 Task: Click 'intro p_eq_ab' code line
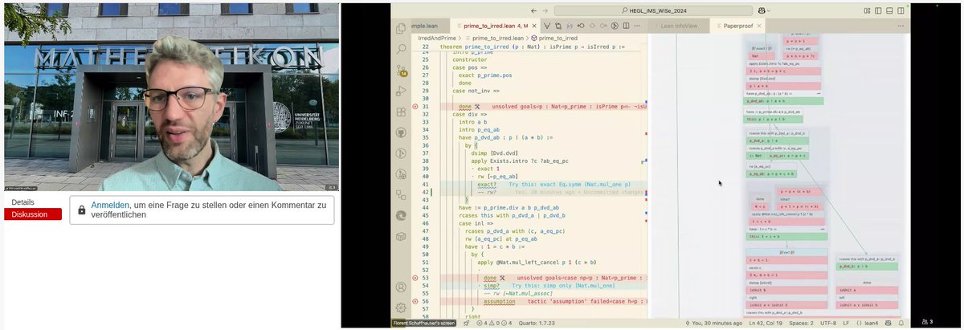tap(481, 130)
